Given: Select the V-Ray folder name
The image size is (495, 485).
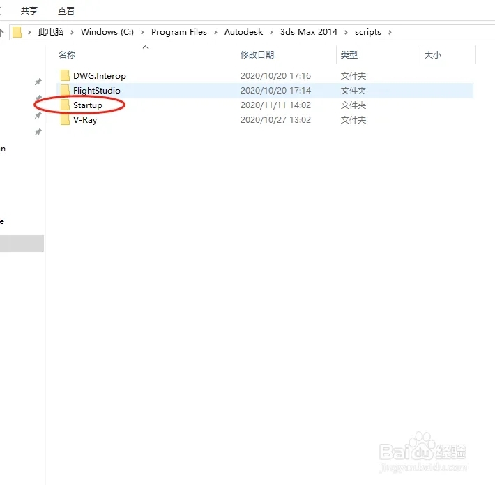Looking at the screenshot, I should coord(85,120).
